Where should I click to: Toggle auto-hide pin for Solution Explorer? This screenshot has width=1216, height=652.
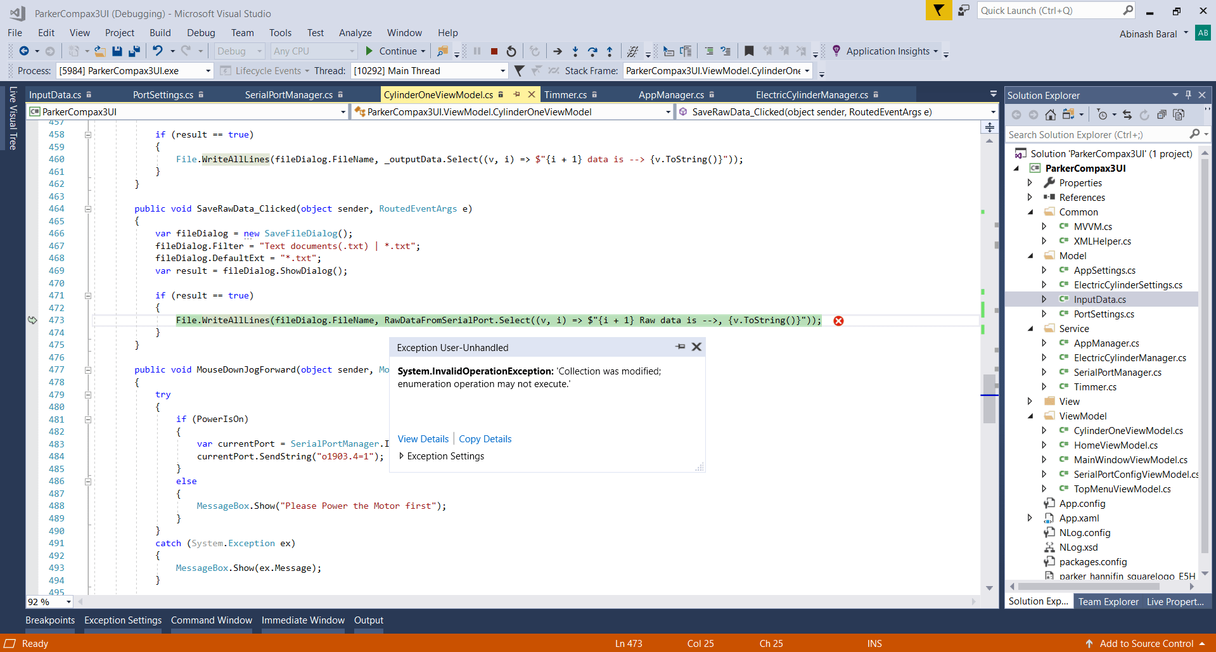click(1188, 95)
